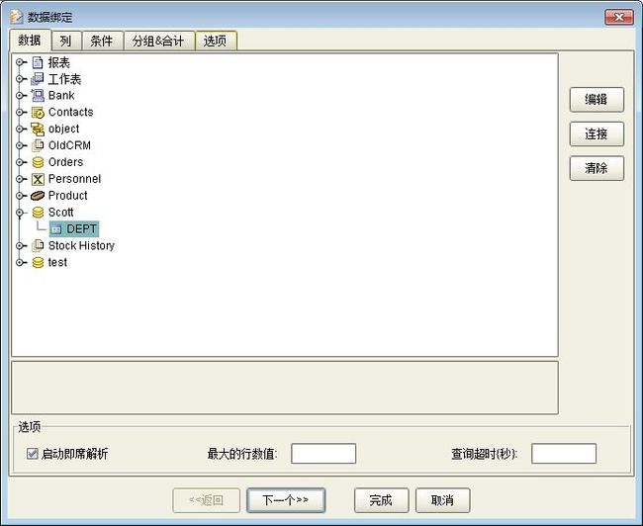Screen dimensions: 643x526
Task: Open the 条件 tab
Action: tap(102, 41)
